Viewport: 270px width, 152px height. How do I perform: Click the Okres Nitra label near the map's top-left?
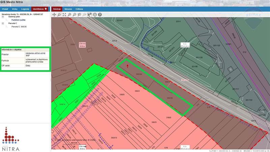pyautogui.click(x=82, y=45)
